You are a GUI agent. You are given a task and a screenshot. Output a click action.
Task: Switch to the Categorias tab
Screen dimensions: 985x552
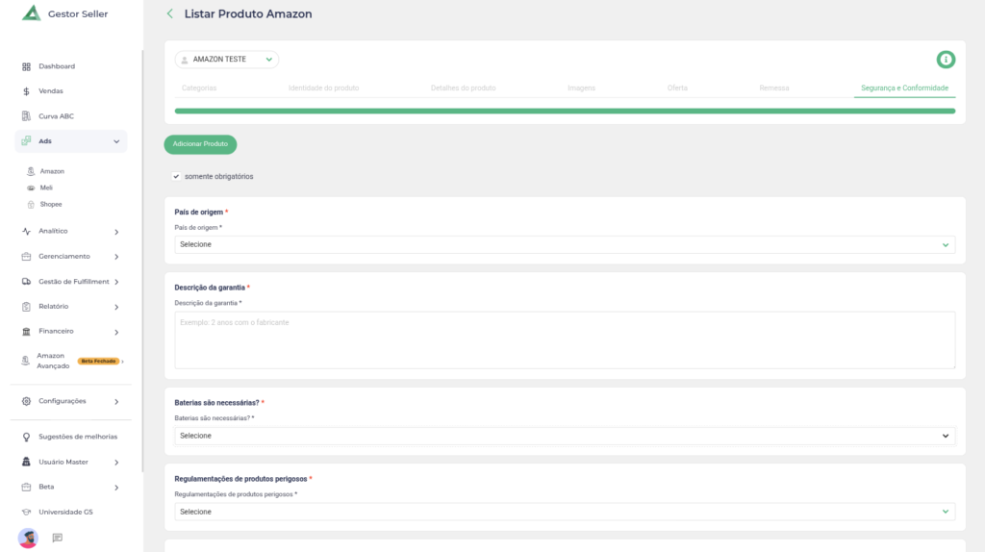pyautogui.click(x=199, y=88)
